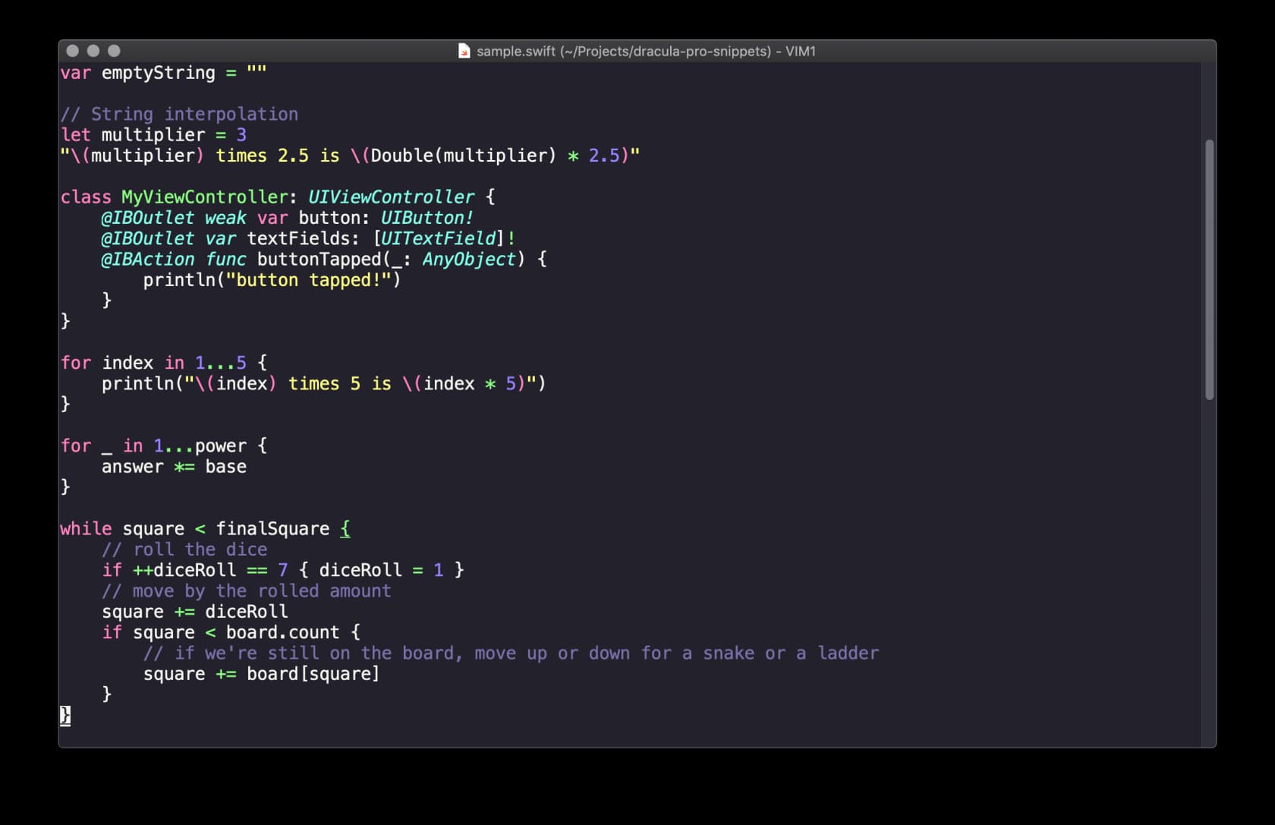This screenshot has width=1275, height=825.
Task: Click the window title text sample.swift
Action: [516, 52]
